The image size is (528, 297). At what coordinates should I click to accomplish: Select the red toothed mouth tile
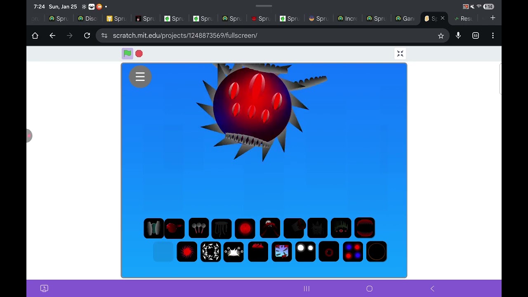[x=365, y=228]
